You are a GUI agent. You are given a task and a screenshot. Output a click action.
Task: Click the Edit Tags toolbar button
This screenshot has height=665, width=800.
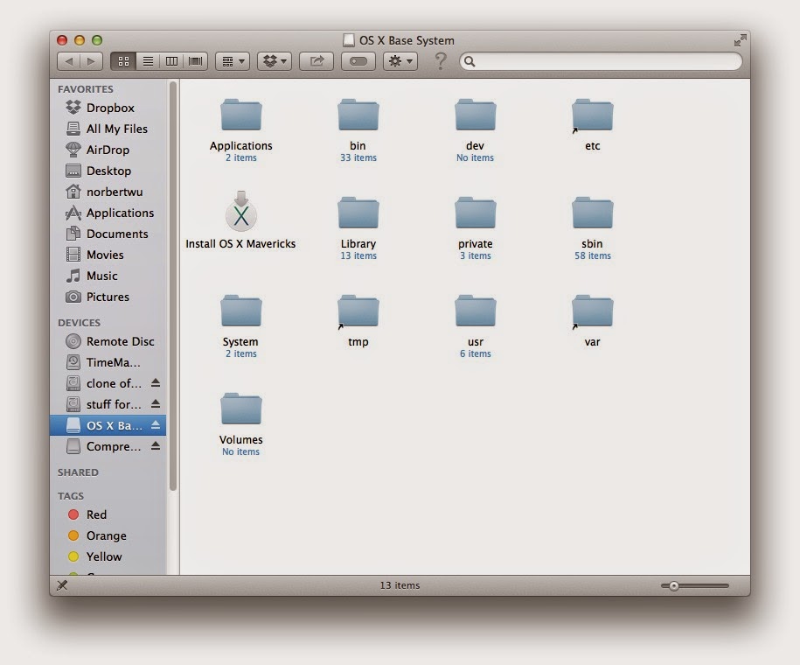(x=358, y=61)
